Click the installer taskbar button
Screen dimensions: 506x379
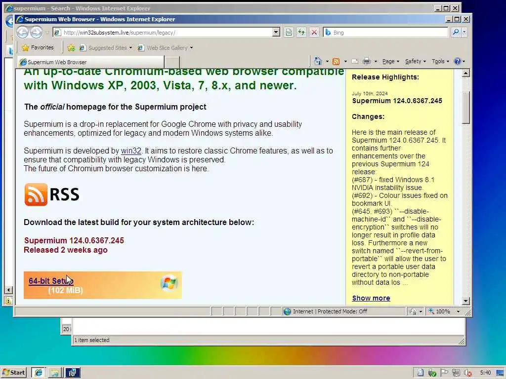pyautogui.click(x=73, y=373)
